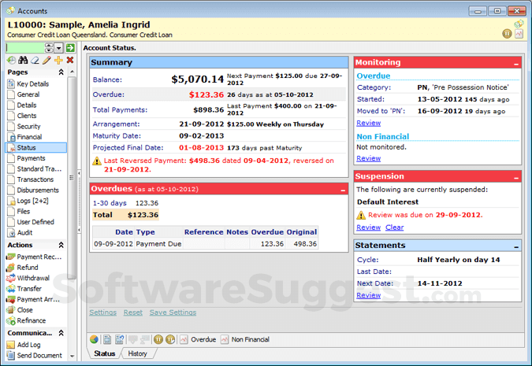The image size is (532, 366).
Task: Click the red X delete icon
Action: 70,60
